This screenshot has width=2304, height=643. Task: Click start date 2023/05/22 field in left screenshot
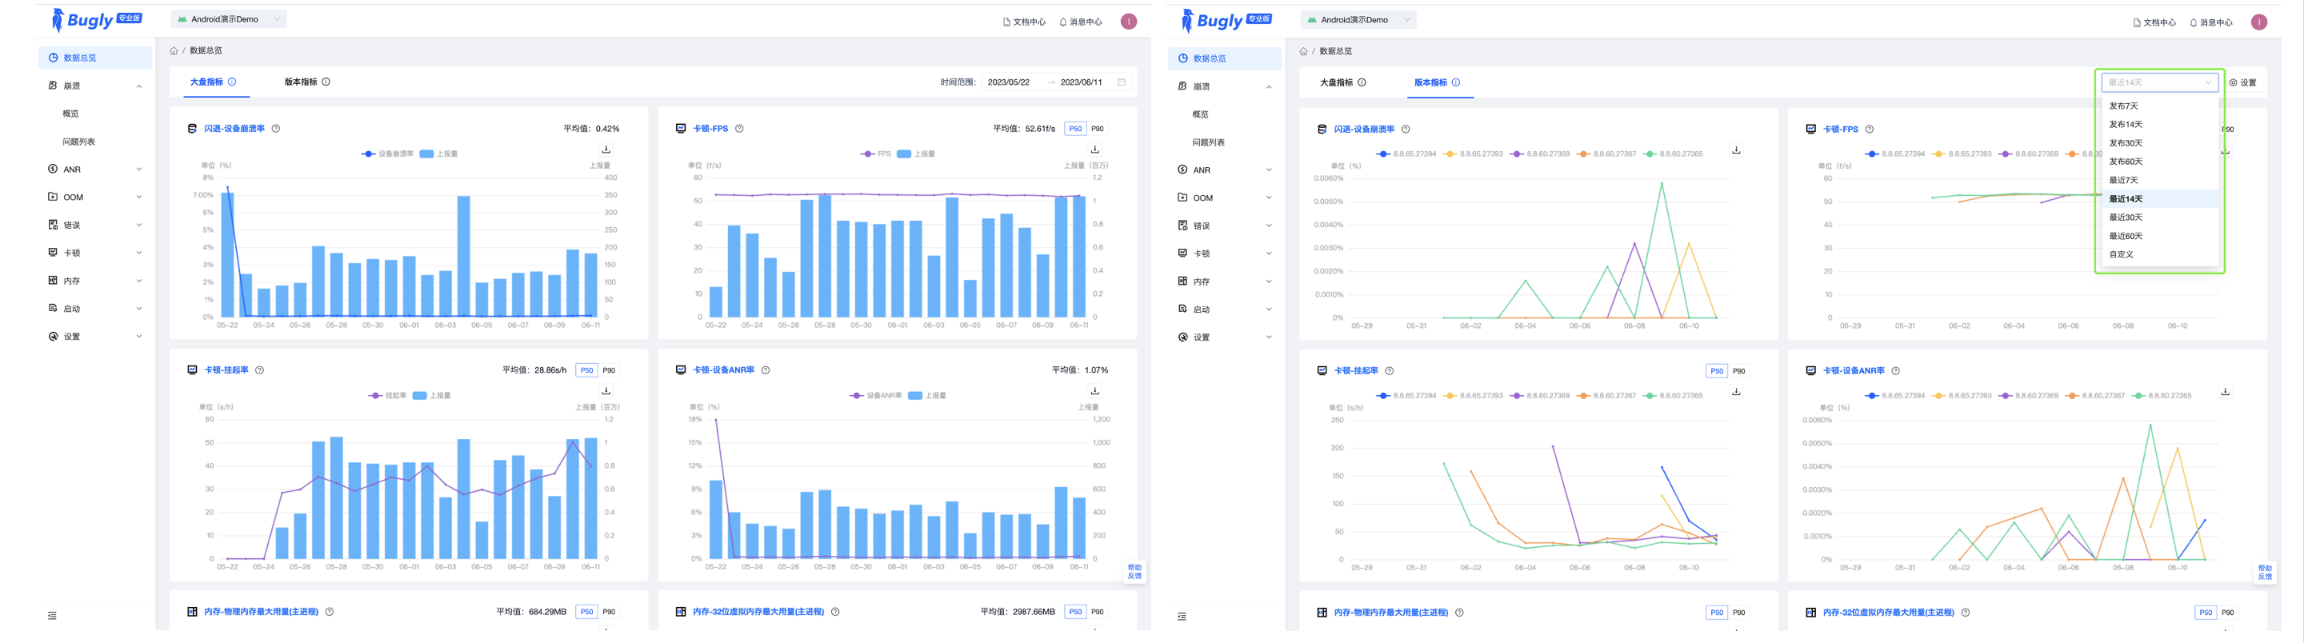(x=1008, y=82)
